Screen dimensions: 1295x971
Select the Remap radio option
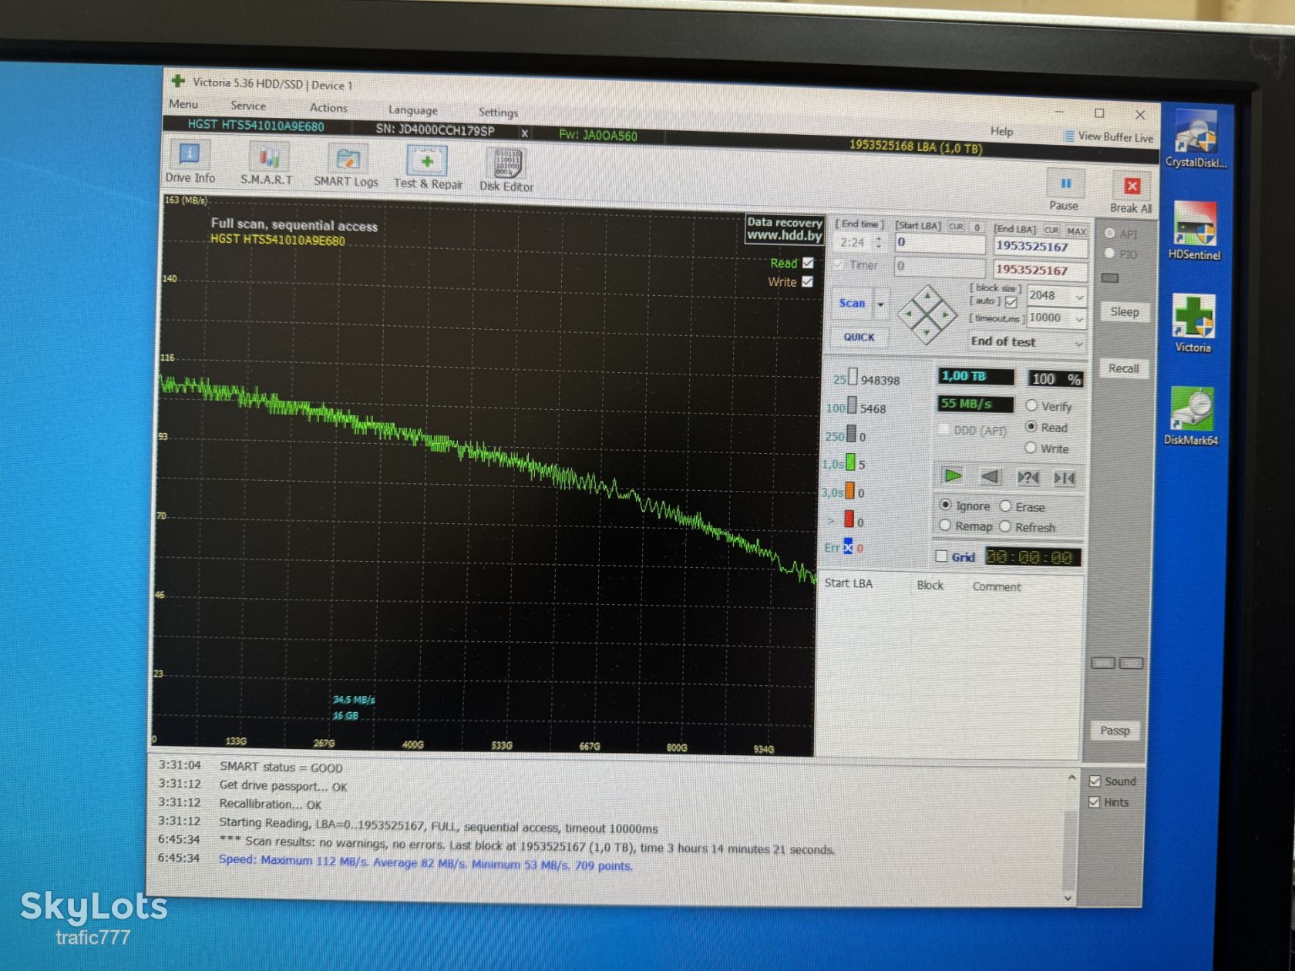click(945, 525)
